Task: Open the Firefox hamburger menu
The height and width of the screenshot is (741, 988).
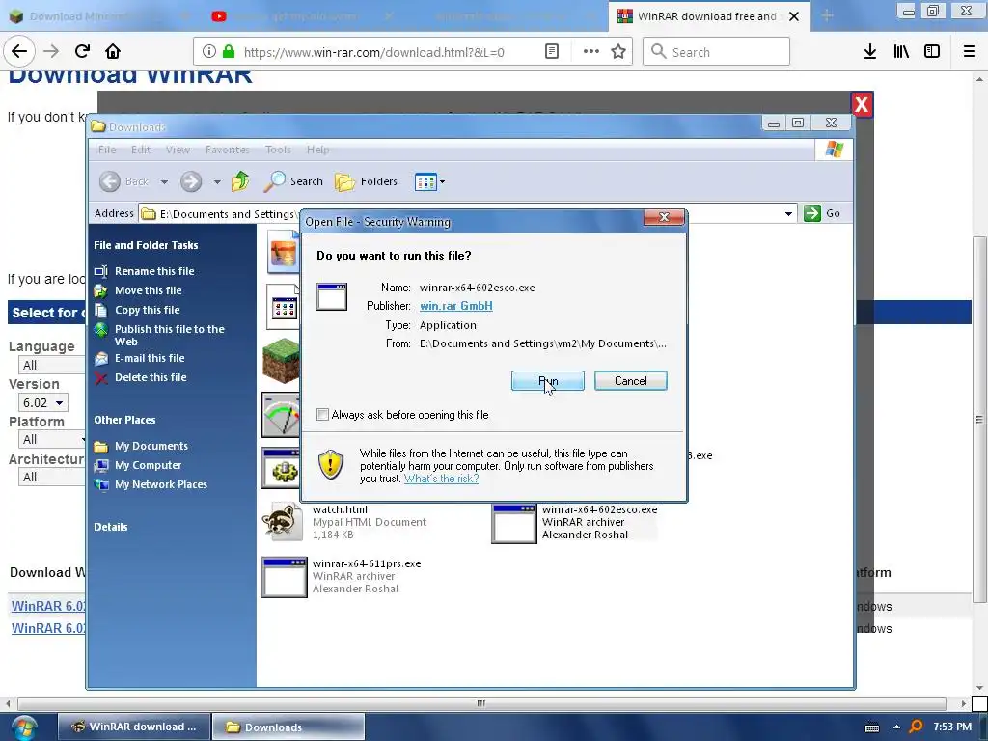Action: pyautogui.click(x=970, y=52)
